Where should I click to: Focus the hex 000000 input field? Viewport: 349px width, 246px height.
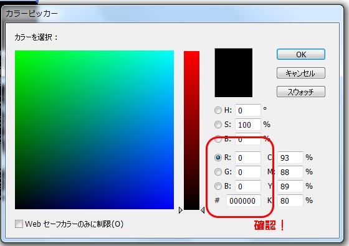pyautogui.click(x=243, y=201)
